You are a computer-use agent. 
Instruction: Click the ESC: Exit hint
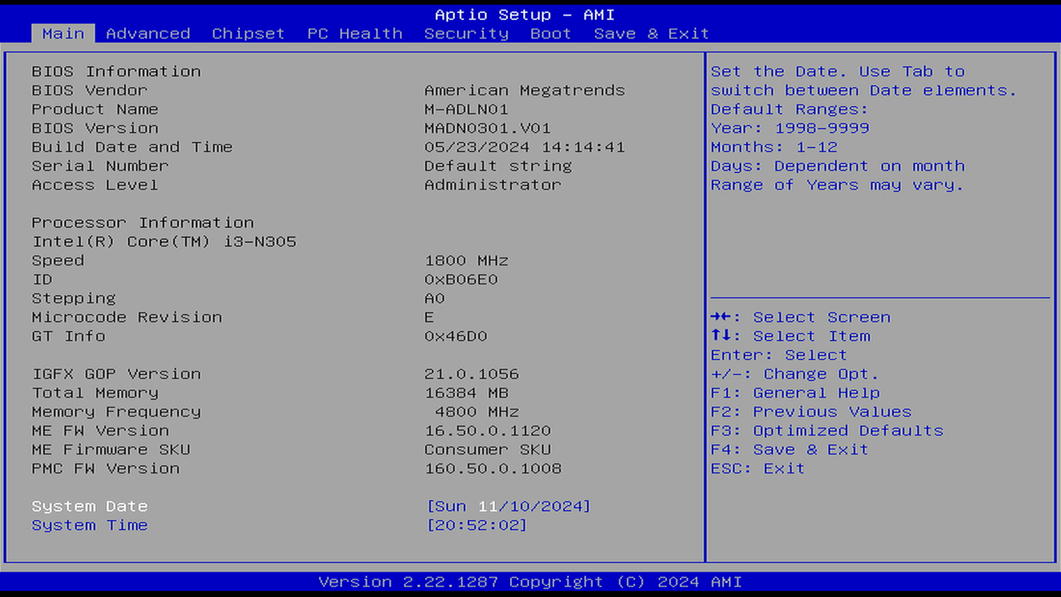tap(757, 468)
